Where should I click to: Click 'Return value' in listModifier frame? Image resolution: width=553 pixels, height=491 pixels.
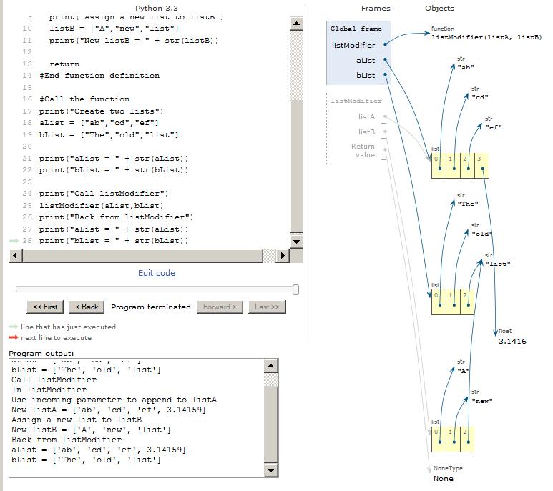(x=363, y=150)
